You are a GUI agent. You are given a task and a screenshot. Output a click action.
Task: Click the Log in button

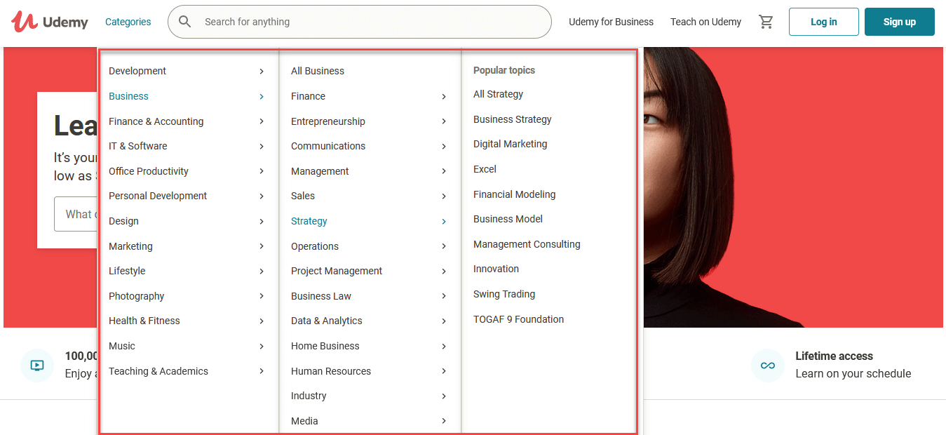[x=824, y=22]
